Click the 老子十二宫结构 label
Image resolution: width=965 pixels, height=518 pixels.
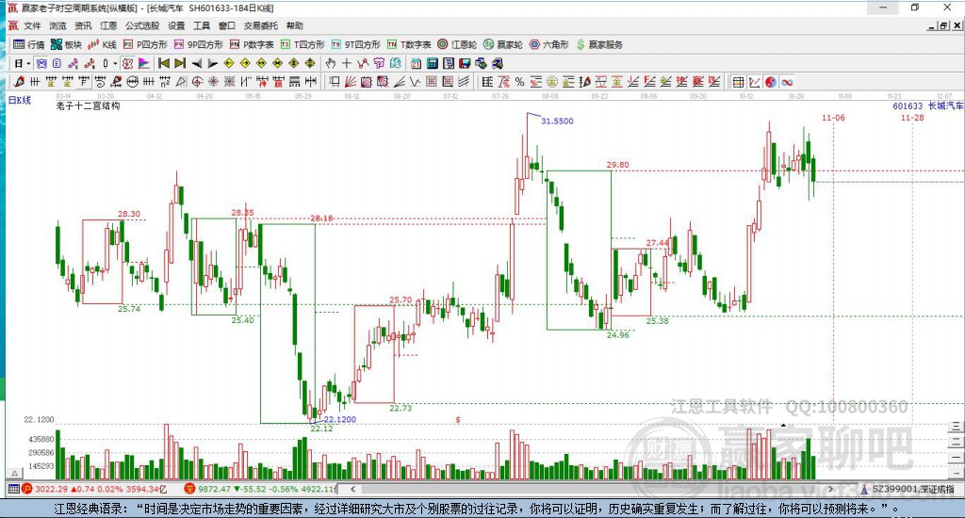[x=88, y=105]
